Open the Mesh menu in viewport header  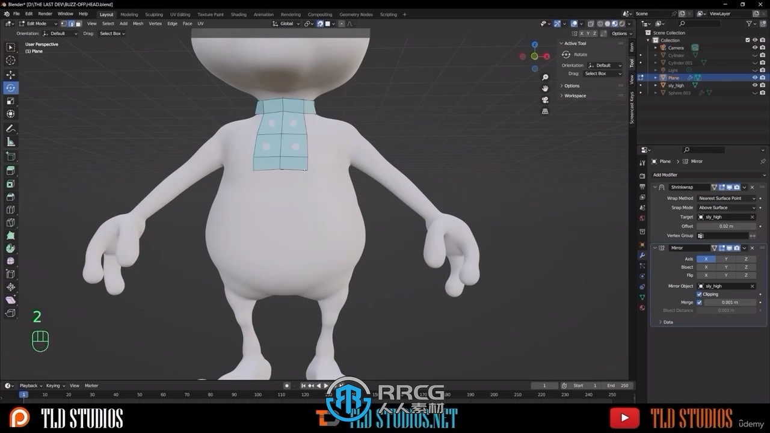coord(138,23)
